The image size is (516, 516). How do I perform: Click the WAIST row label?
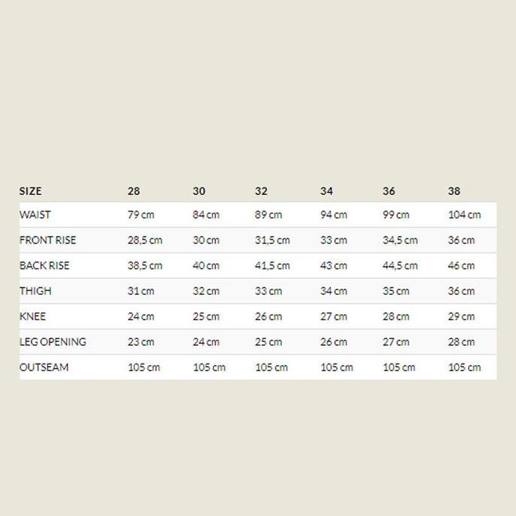35,214
